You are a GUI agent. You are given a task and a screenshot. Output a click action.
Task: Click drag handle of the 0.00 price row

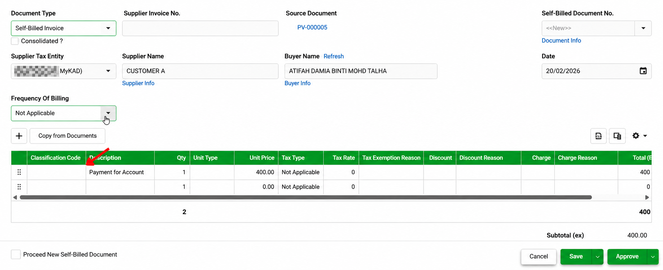pos(19,187)
